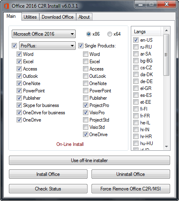Select the x86 architecture radio button
The height and width of the screenshot is (201, 179).
(89, 34)
